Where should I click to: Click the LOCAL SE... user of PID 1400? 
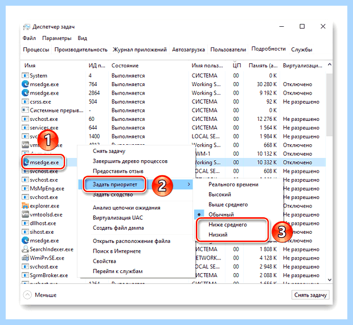click(x=206, y=136)
